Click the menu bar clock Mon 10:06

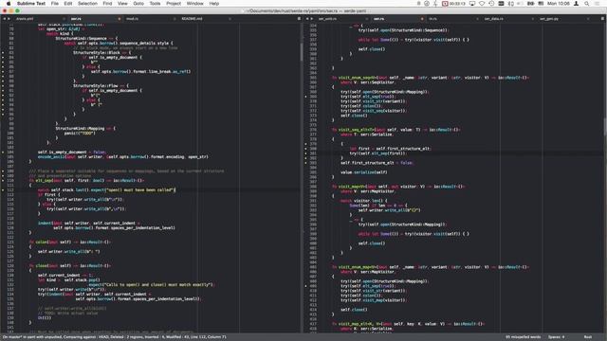pos(559,4)
